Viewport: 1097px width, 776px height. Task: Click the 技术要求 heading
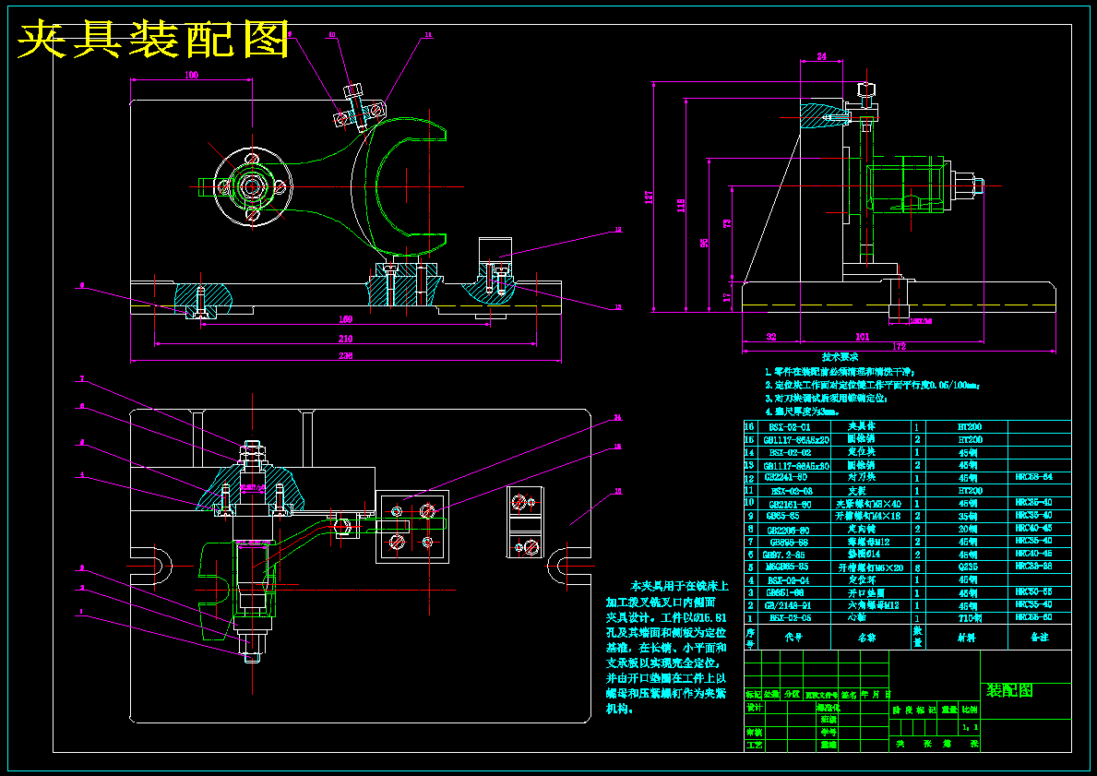tap(840, 357)
